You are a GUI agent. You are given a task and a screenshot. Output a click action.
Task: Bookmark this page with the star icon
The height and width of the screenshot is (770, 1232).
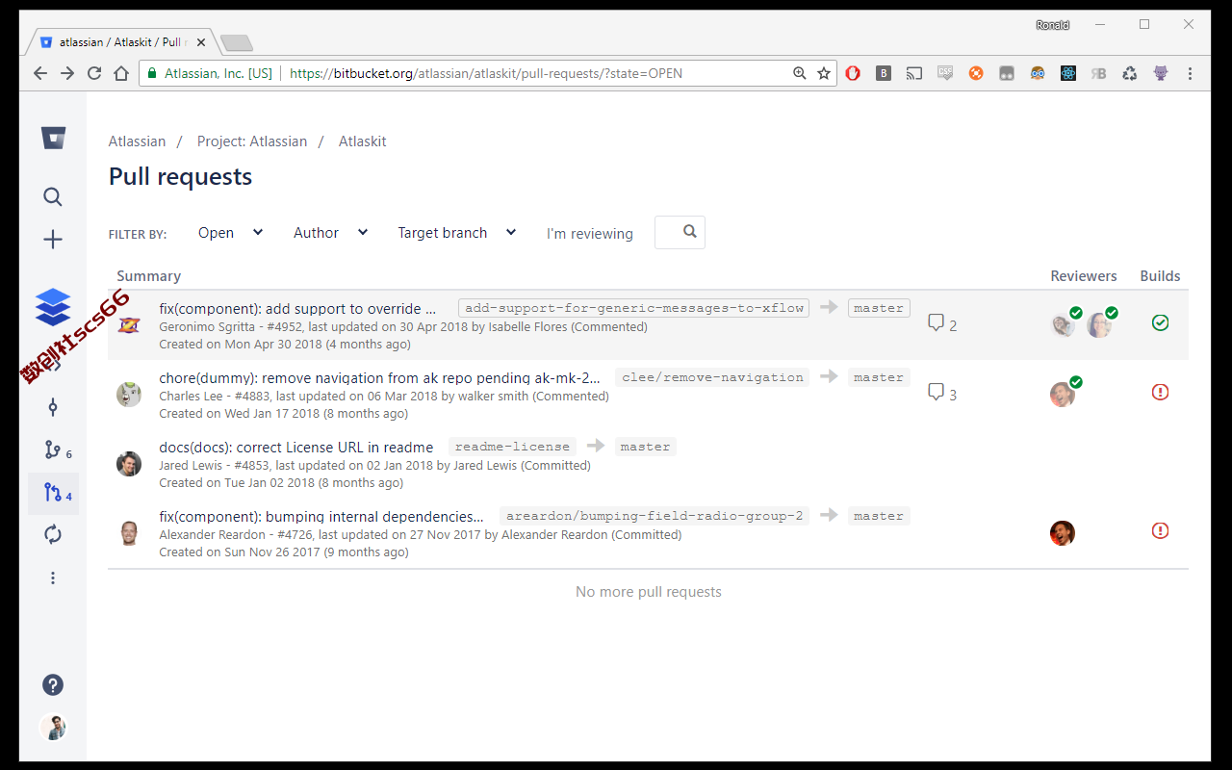click(x=824, y=73)
